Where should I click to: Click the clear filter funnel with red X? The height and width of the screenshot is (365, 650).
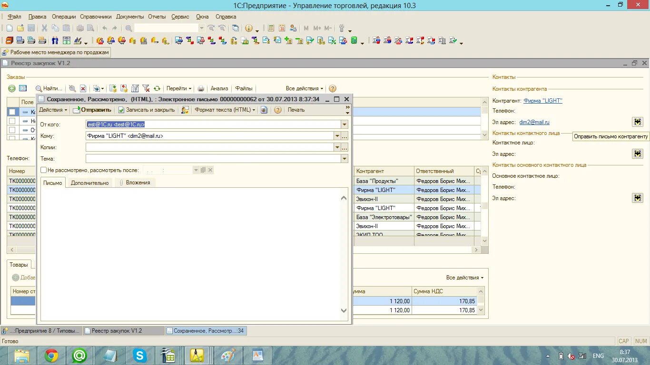point(146,88)
